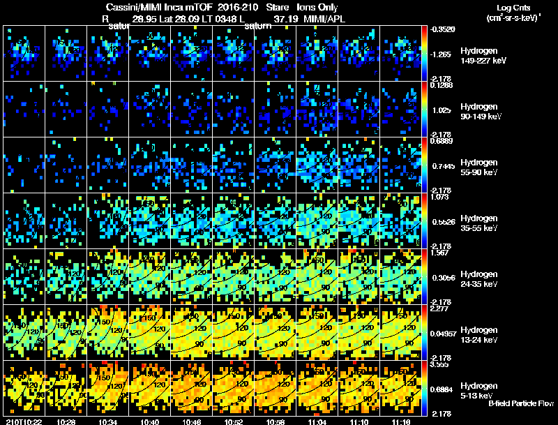Click the 'Hydrogen 90-149 keV' row label
This screenshot has width=558, height=425.
coord(481,112)
